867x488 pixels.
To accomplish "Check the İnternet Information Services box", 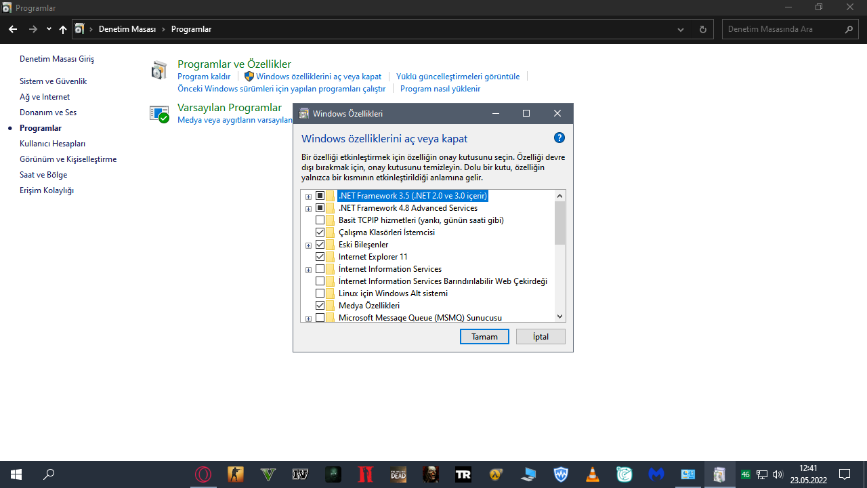I will [x=320, y=269].
